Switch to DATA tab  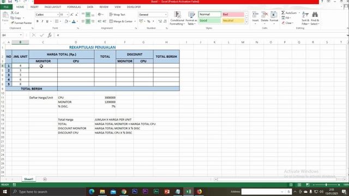pyautogui.click(x=90, y=7)
